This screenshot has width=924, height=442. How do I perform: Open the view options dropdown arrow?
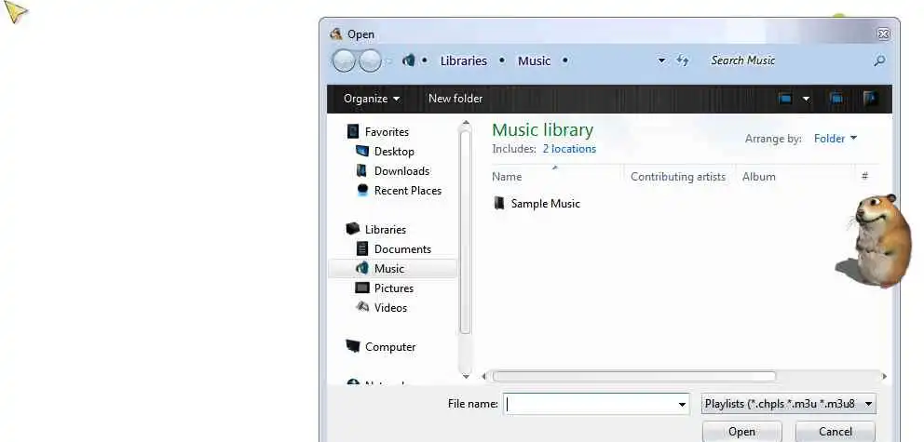pyautogui.click(x=806, y=99)
